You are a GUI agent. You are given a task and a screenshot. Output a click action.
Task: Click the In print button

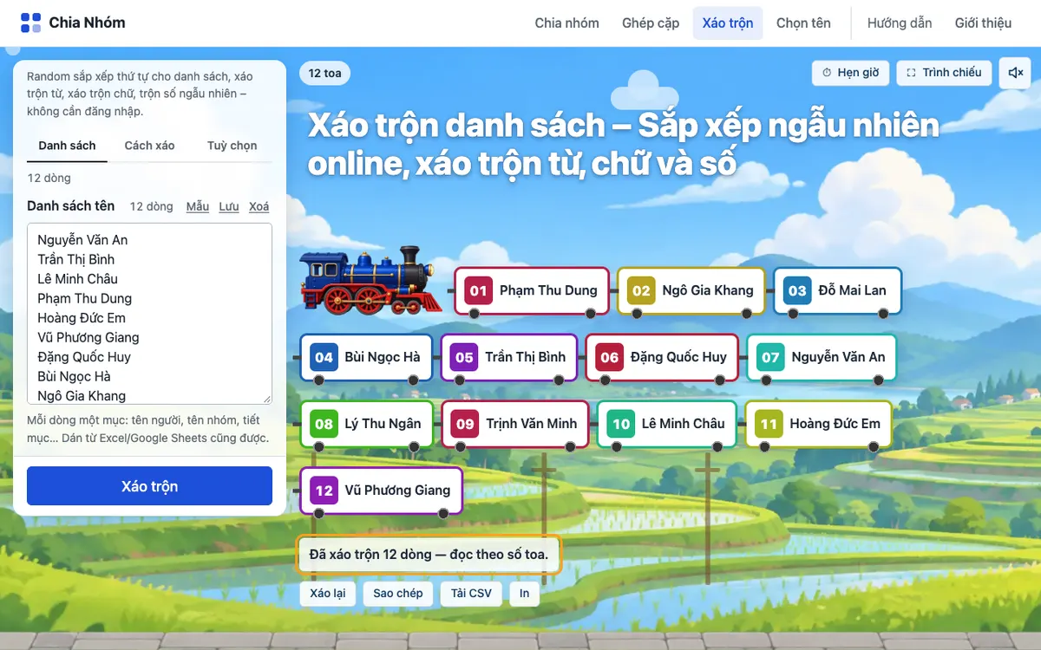click(x=524, y=594)
